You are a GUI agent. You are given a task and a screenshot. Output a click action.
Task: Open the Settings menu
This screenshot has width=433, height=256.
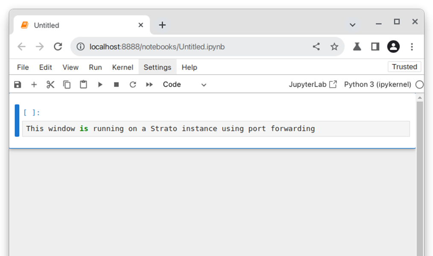[x=157, y=67]
